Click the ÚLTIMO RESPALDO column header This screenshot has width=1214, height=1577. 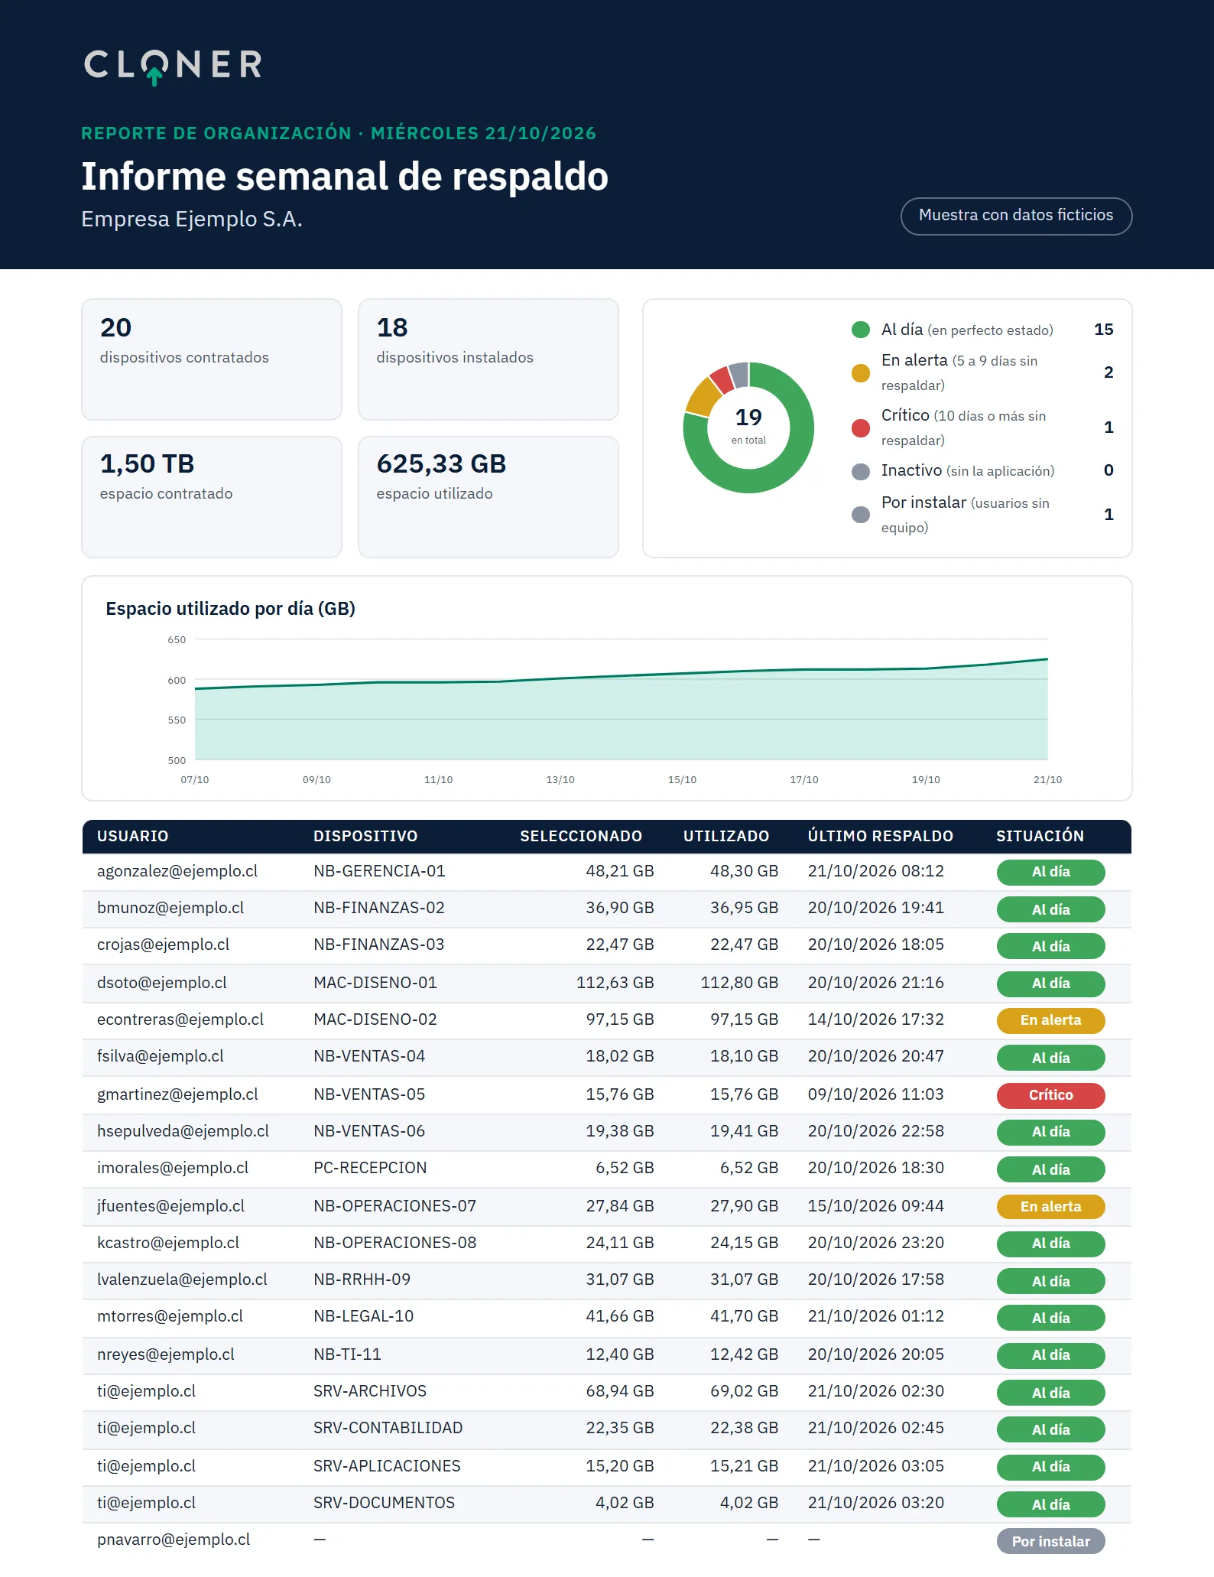pos(881,836)
